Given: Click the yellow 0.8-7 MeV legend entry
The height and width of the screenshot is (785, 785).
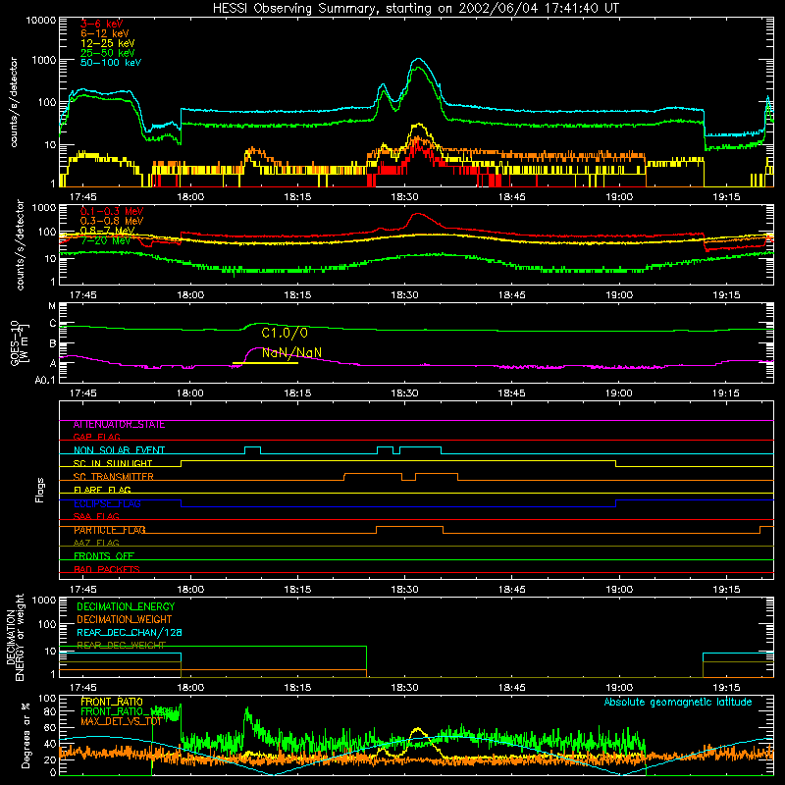Looking at the screenshot, I should pyautogui.click(x=107, y=231).
